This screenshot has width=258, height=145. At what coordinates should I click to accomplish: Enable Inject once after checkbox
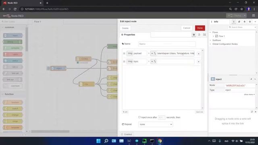point(139,117)
